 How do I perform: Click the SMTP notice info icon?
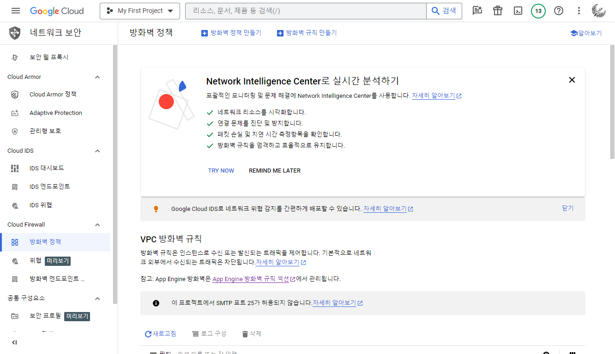(x=156, y=303)
